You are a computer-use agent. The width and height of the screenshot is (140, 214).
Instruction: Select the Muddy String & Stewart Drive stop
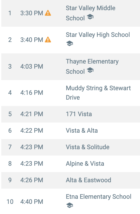tap(71, 93)
